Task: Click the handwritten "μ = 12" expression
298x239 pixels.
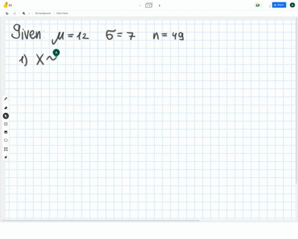Action: pyautogui.click(x=70, y=37)
